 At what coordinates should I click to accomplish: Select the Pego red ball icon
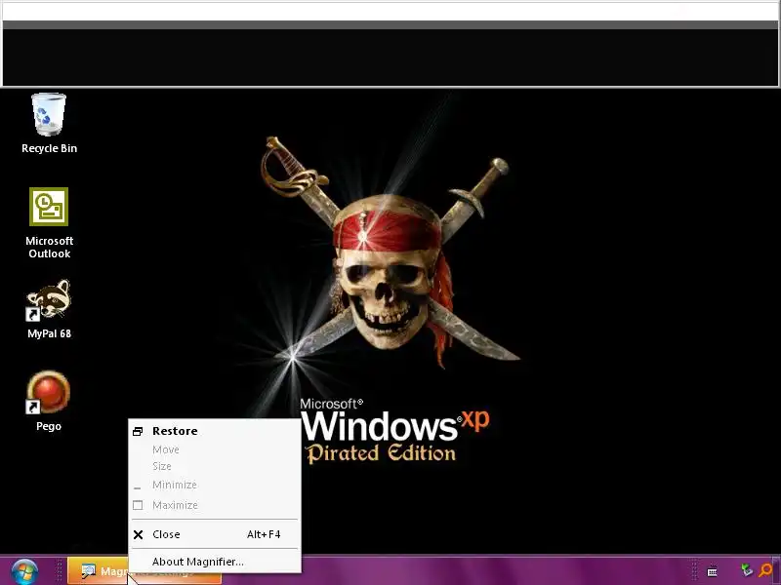(x=48, y=393)
